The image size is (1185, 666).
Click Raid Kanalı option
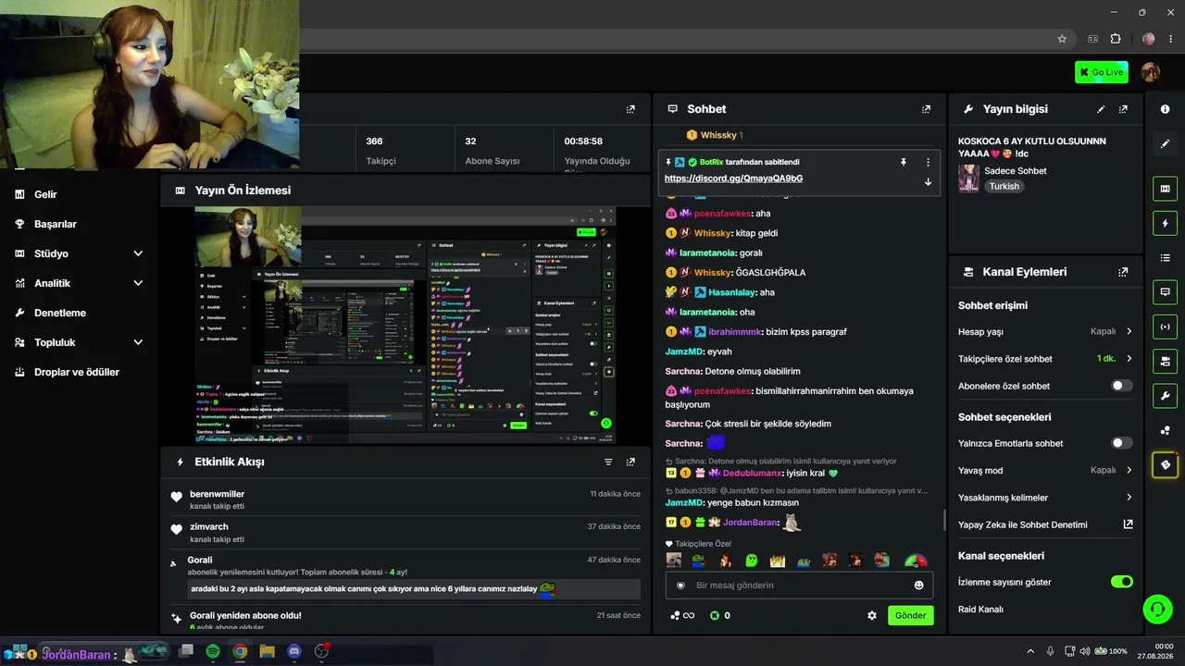coord(980,609)
